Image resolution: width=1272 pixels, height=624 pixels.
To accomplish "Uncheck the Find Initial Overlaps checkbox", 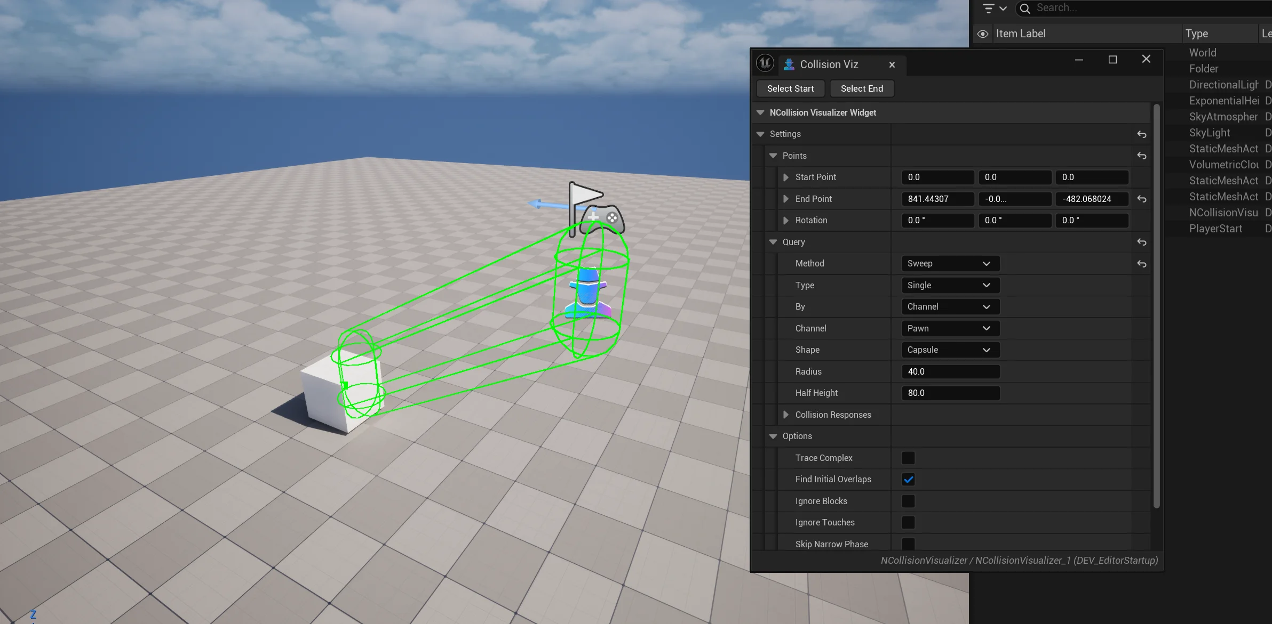I will pos(908,479).
